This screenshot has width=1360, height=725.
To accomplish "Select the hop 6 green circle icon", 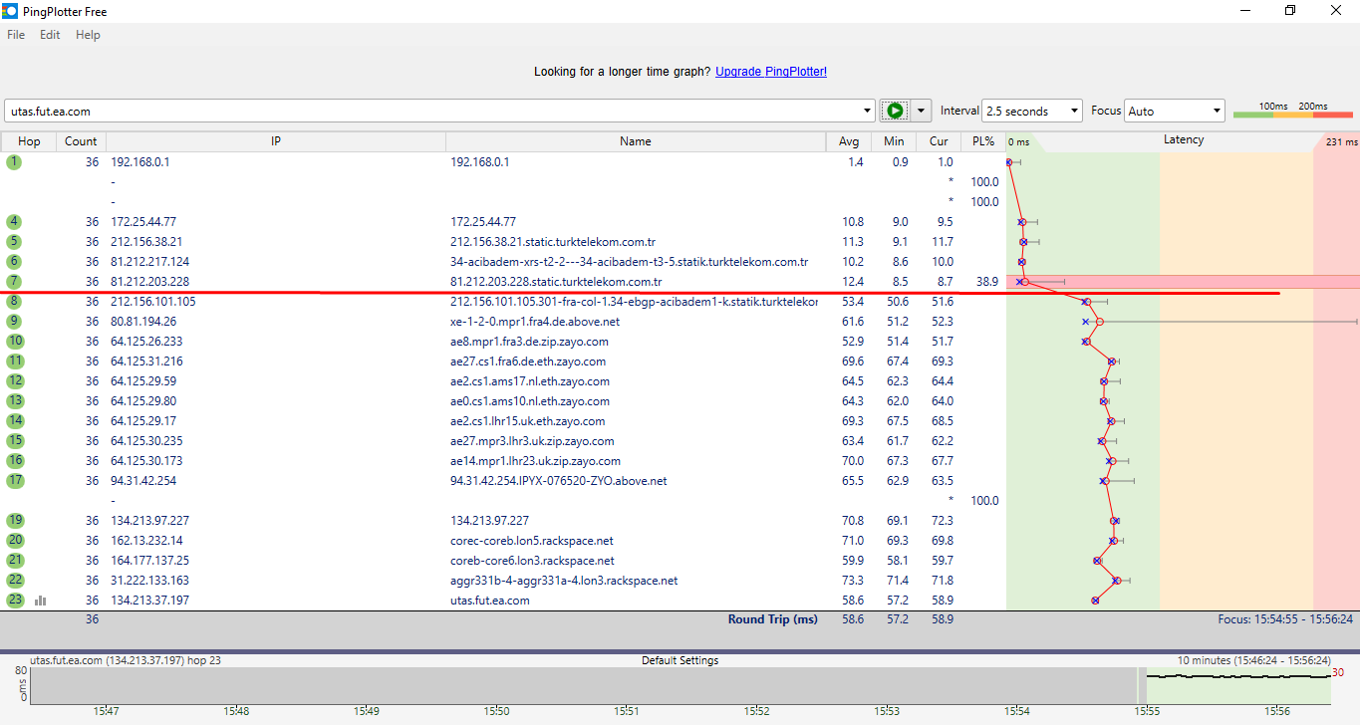I will (14, 261).
